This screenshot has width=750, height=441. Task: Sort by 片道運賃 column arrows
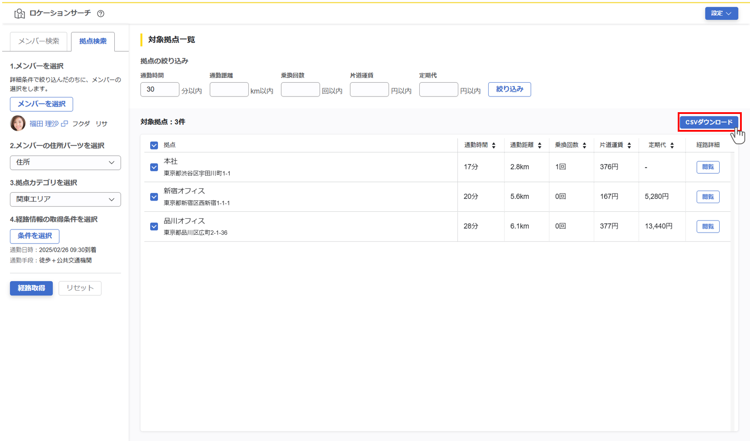click(629, 146)
